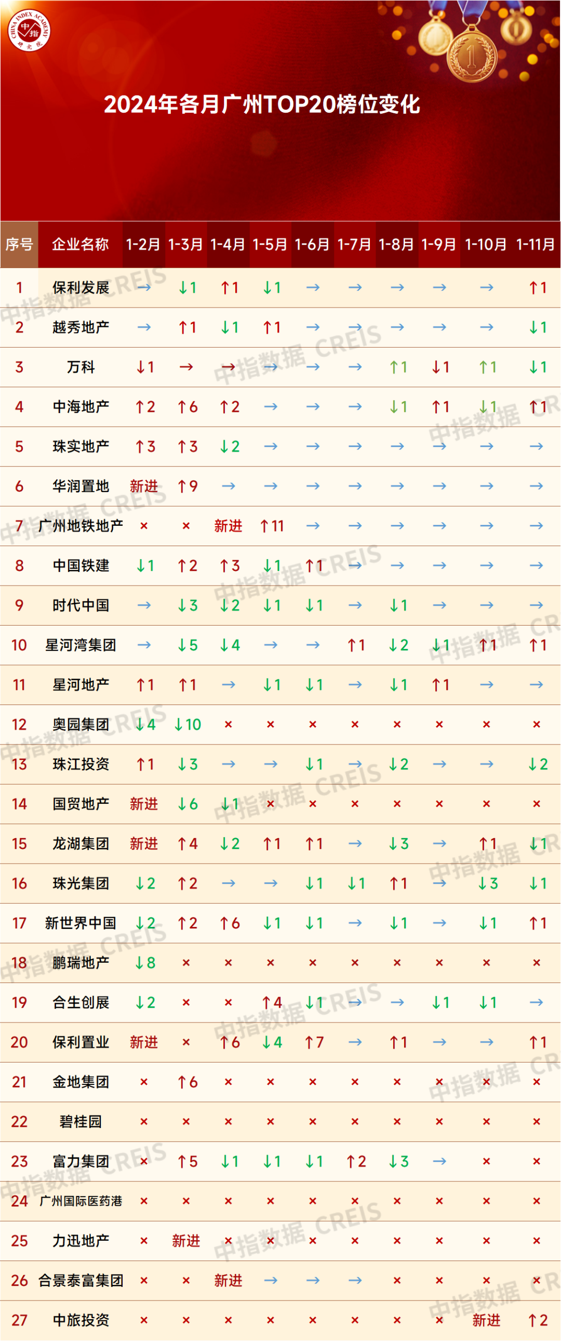Click the 1-8月 column header
Screen dimensions: 561x1341
396,244
